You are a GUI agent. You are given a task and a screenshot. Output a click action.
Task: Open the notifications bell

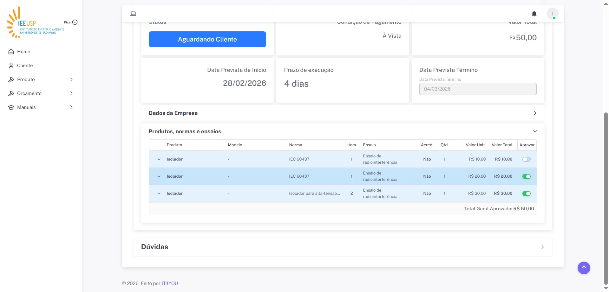(534, 14)
